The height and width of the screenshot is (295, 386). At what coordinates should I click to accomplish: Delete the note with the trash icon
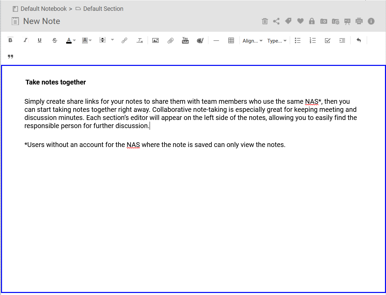tap(265, 21)
